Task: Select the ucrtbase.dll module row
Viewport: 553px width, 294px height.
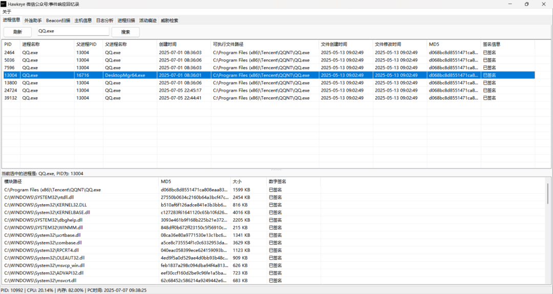Action: click(161, 235)
